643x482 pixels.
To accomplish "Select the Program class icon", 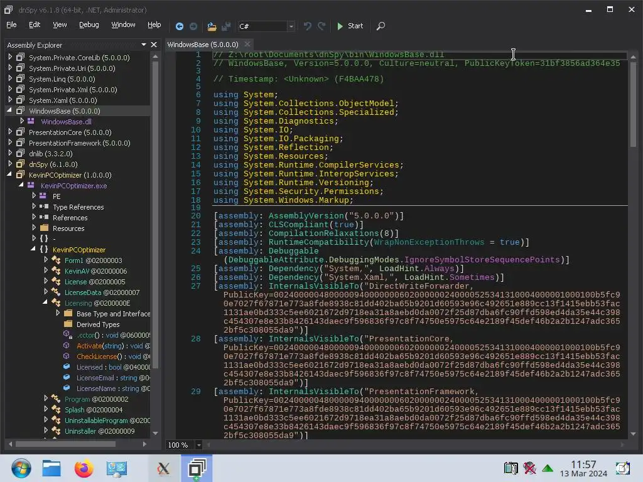I will click(56, 399).
